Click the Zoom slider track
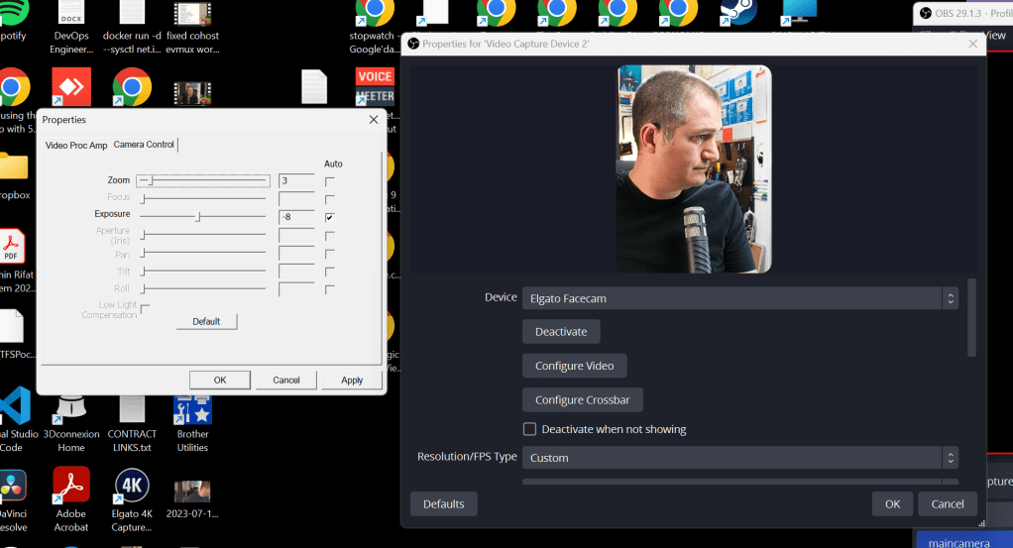Viewport: 1013px width, 548px height. click(203, 180)
